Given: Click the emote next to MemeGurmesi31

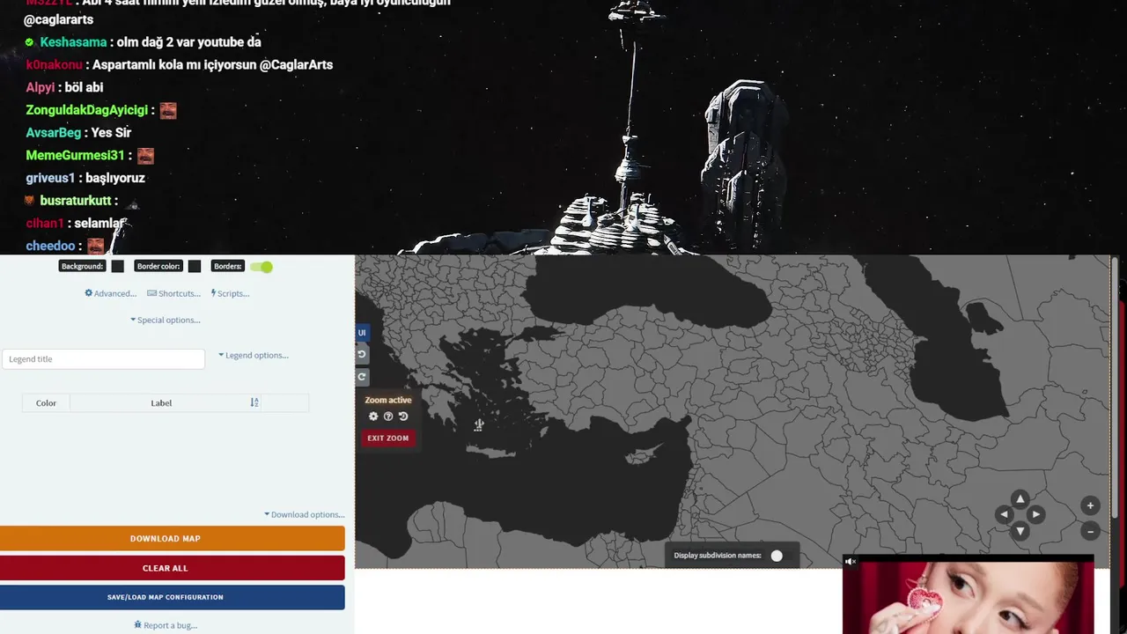Looking at the screenshot, I should 145,156.
